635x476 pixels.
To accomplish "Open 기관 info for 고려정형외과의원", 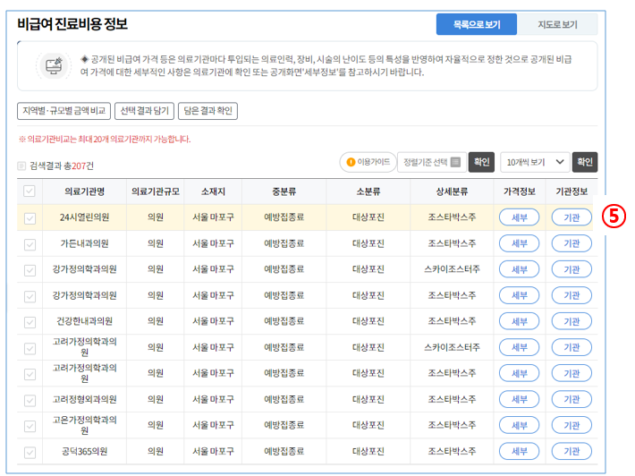I will click(x=571, y=399).
